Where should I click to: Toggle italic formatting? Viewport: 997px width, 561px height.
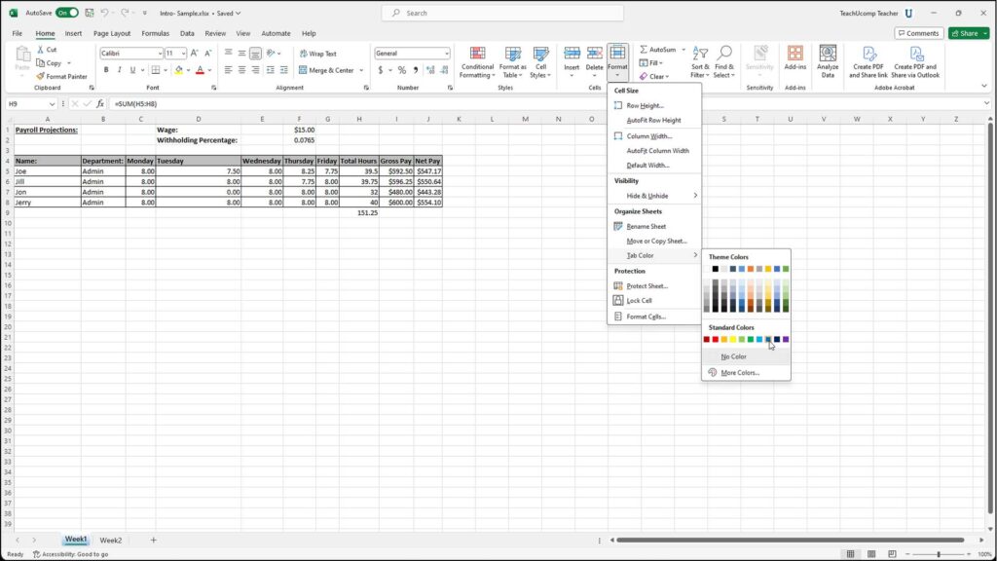118,70
